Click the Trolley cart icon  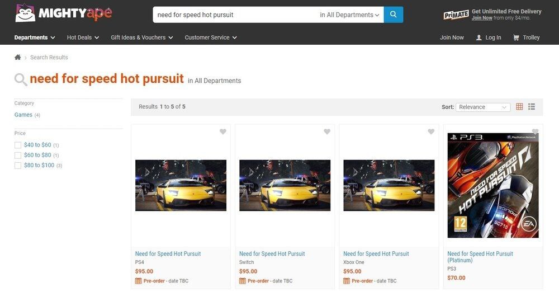point(516,37)
